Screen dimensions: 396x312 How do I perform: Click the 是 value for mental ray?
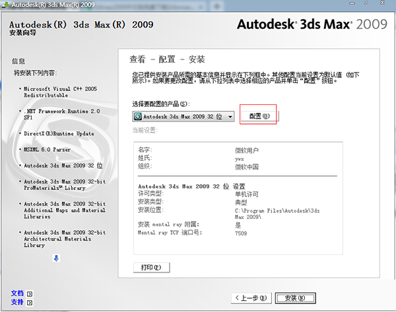click(x=238, y=225)
